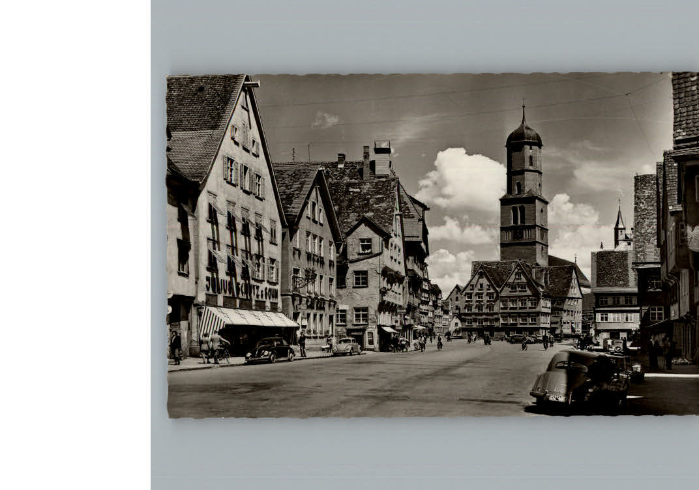699x490 pixels.
Task: Click the steep-roofed building on the left
Action: click(x=215, y=195)
